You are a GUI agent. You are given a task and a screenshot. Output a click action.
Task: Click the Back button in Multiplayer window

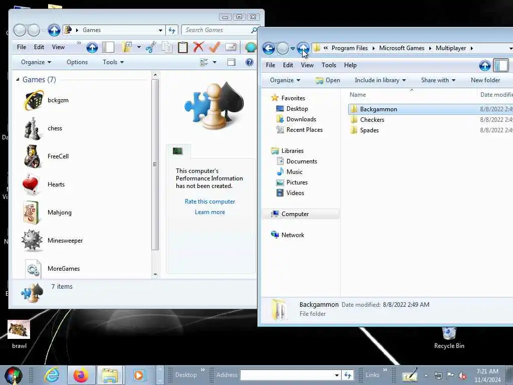(x=269, y=49)
